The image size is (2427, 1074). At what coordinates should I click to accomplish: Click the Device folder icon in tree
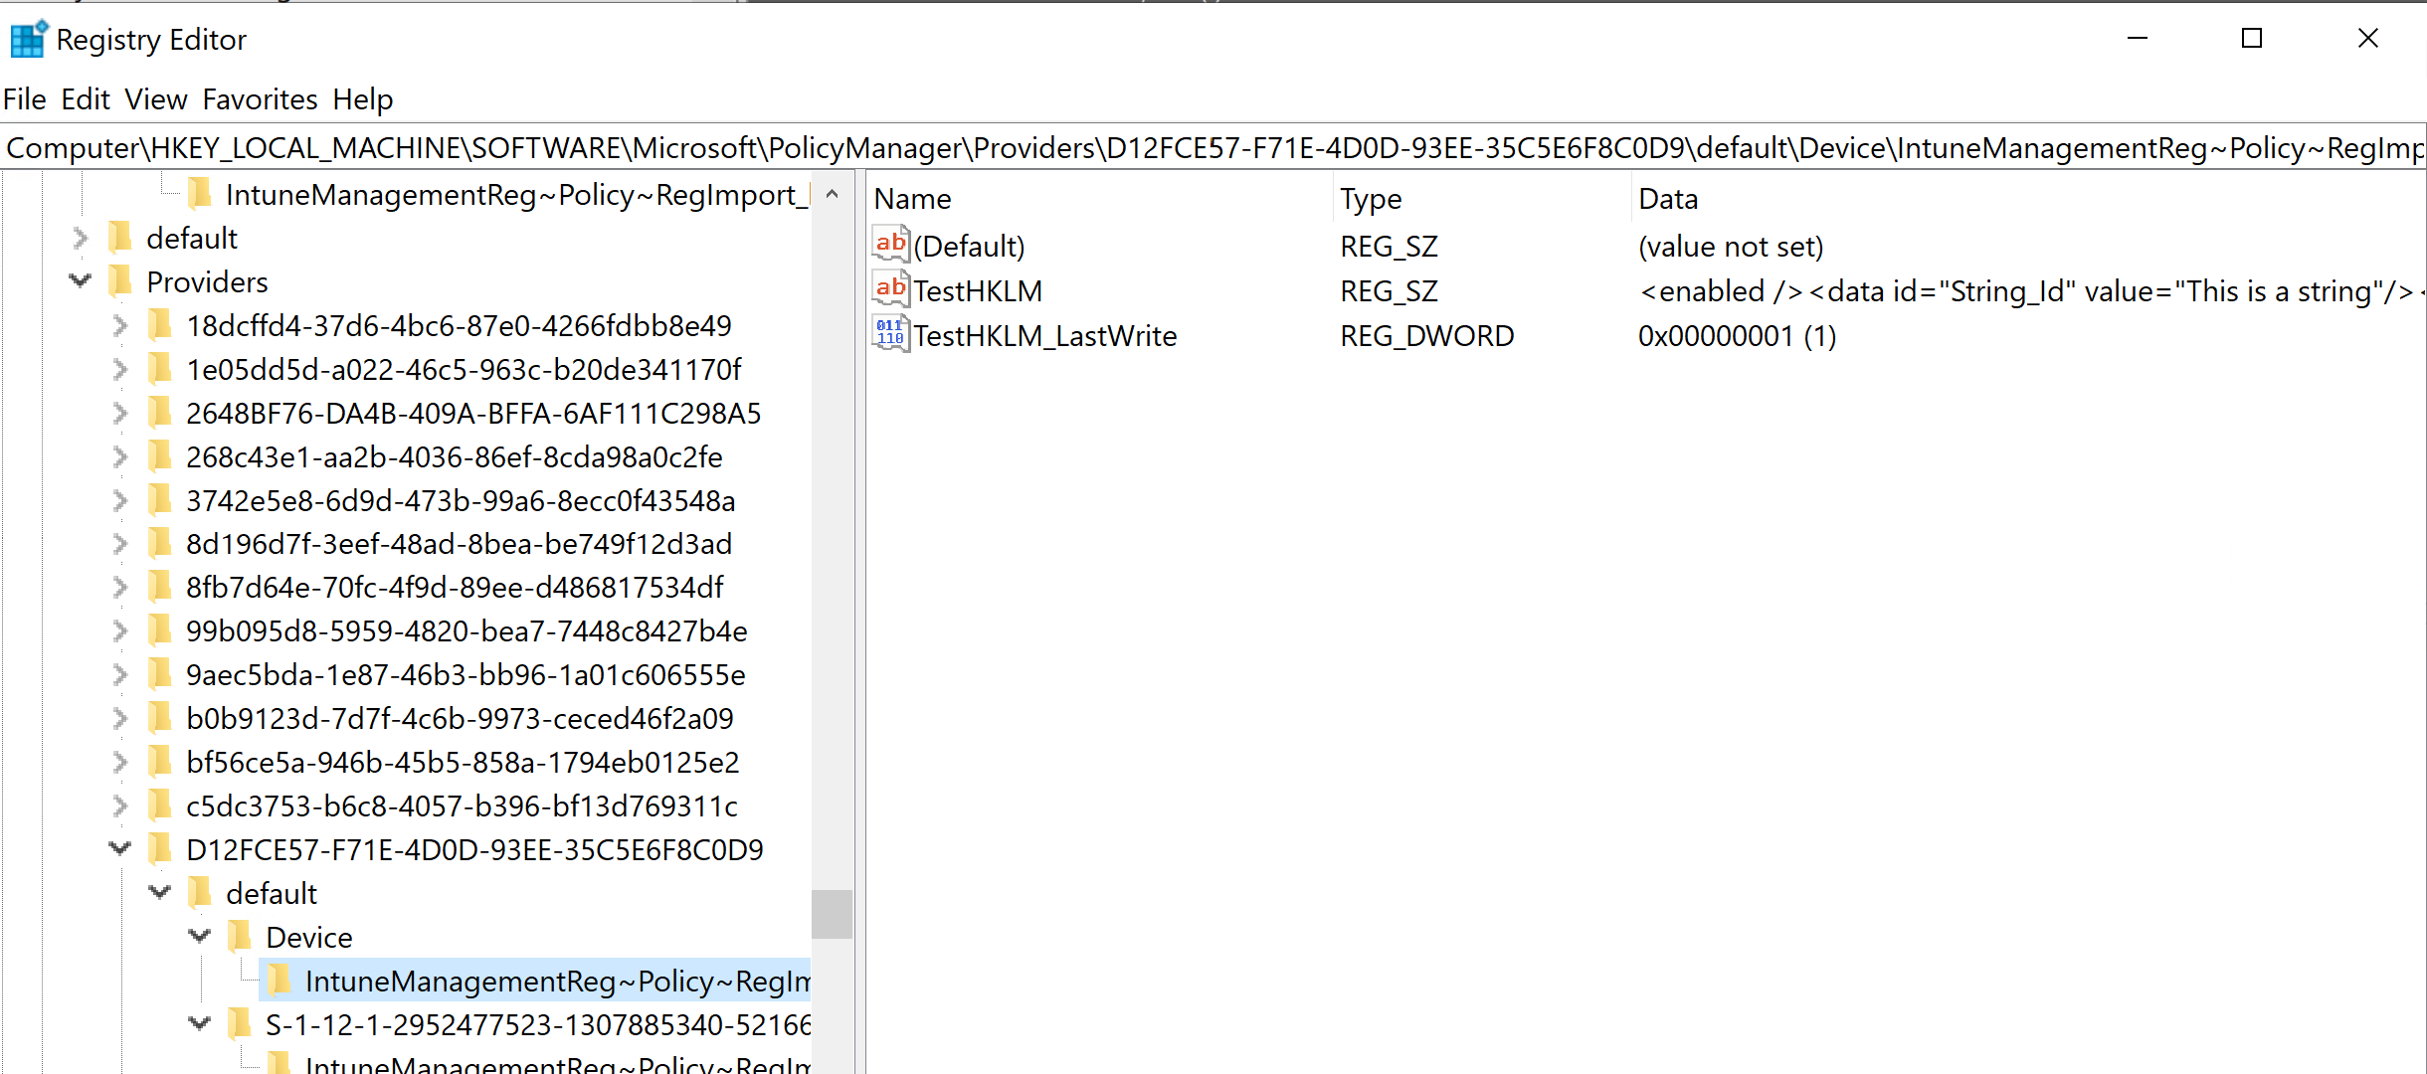tap(240, 937)
